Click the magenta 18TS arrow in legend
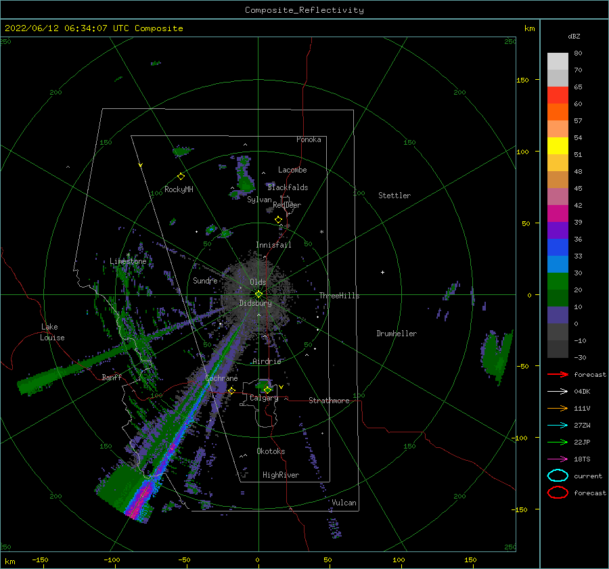This screenshot has width=609, height=569. pos(558,459)
